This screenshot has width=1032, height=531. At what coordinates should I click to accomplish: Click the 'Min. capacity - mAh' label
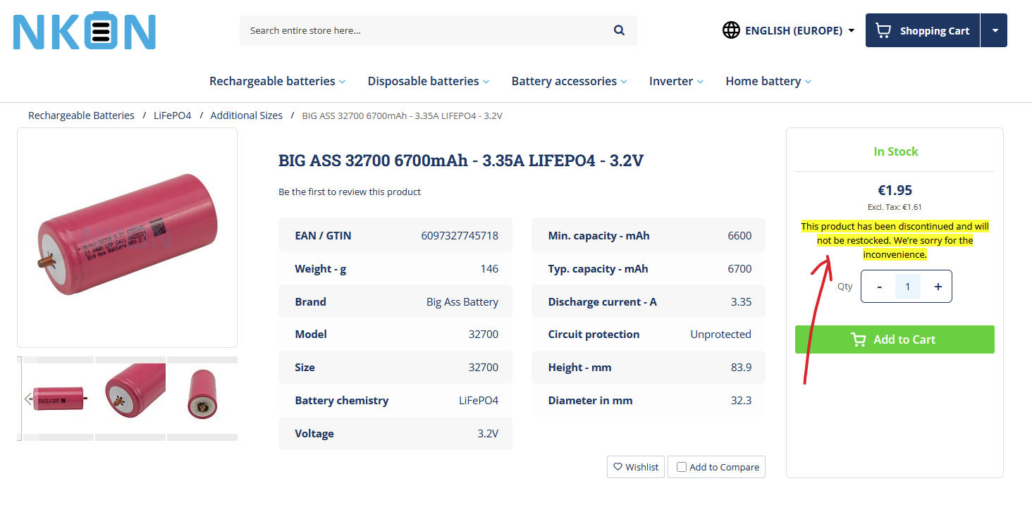598,236
